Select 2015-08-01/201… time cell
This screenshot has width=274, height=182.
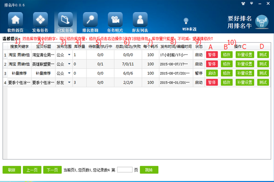pos(176,83)
